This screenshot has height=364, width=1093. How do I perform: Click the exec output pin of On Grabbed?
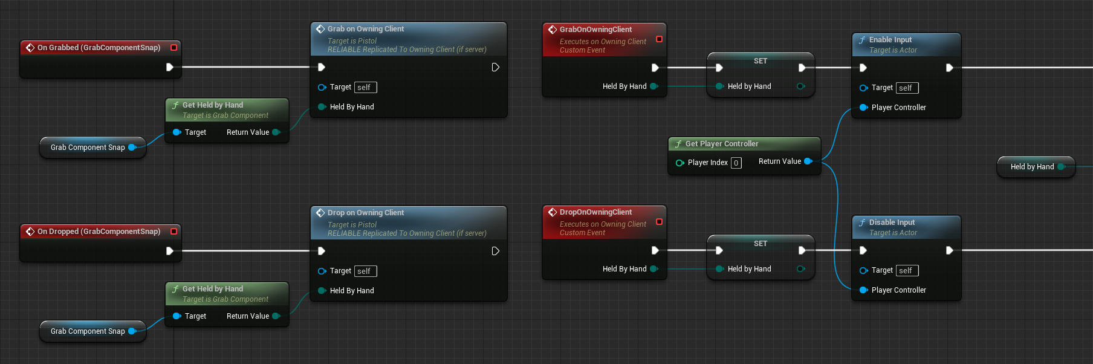(x=170, y=67)
